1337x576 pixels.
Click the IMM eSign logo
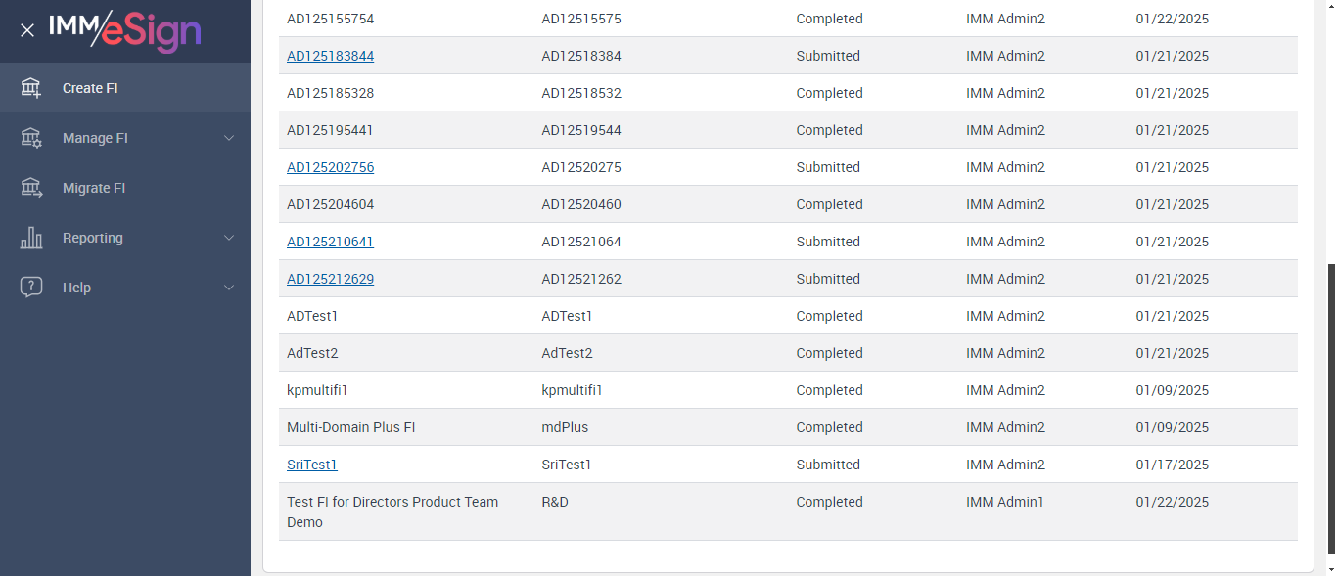pyautogui.click(x=125, y=30)
